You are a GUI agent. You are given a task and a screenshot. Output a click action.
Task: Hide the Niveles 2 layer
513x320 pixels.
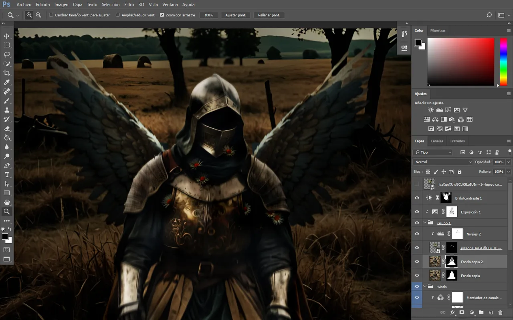[417, 234]
